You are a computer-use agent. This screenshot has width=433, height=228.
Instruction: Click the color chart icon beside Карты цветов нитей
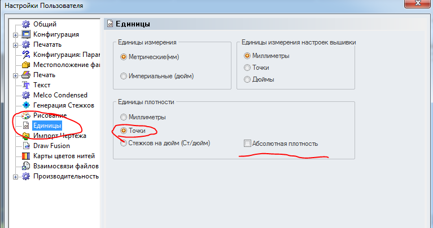pyautogui.click(x=26, y=156)
